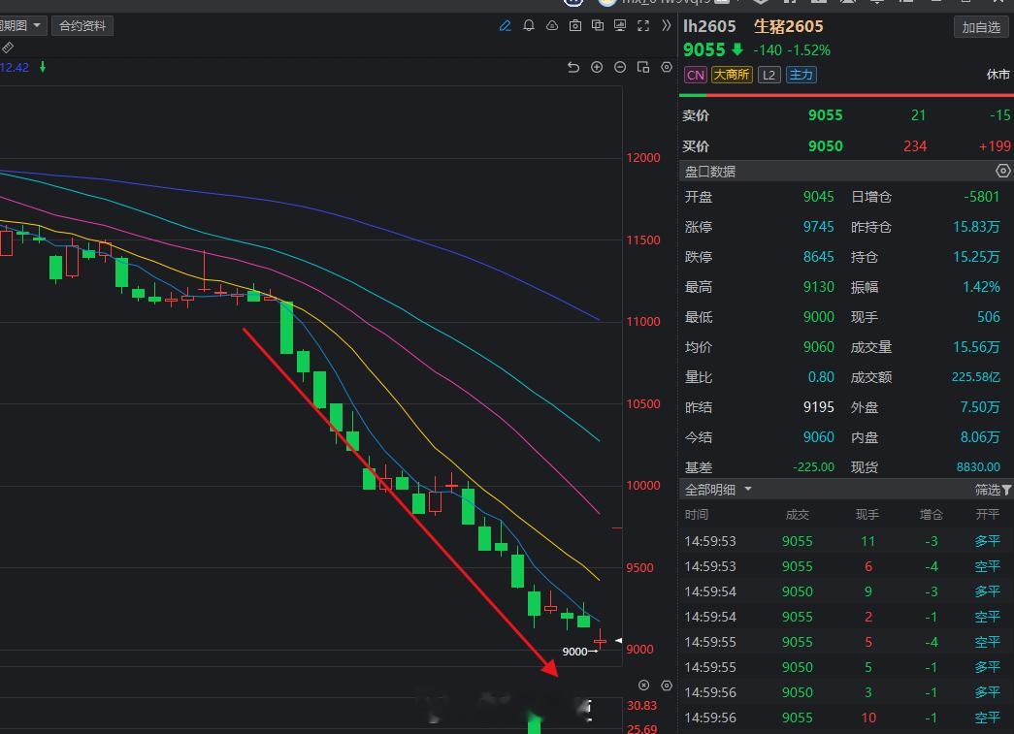Click contract name 生猪2605
The image size is (1014, 734).
(788, 26)
